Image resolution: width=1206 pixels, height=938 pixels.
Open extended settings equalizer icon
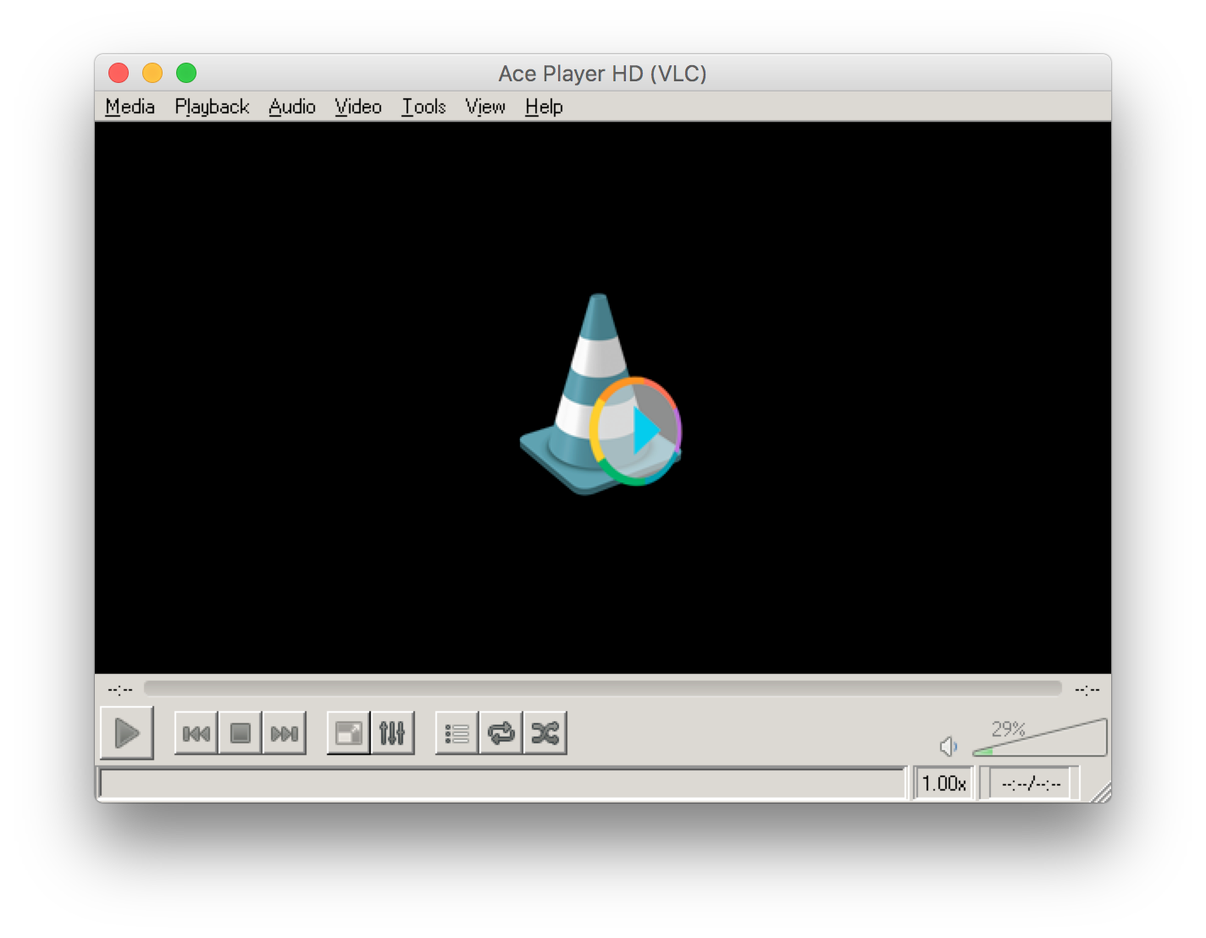(392, 733)
